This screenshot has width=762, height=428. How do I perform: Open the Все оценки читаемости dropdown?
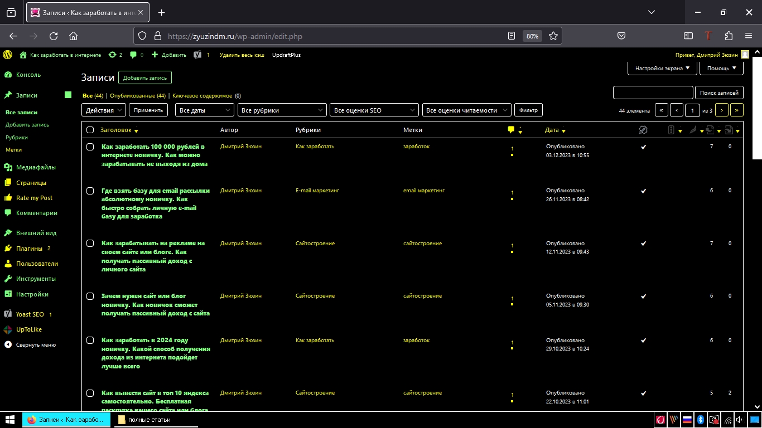(466, 110)
